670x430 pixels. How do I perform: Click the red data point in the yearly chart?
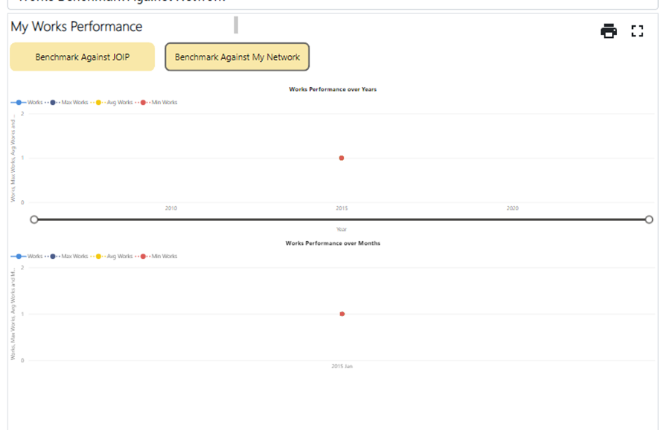point(342,158)
